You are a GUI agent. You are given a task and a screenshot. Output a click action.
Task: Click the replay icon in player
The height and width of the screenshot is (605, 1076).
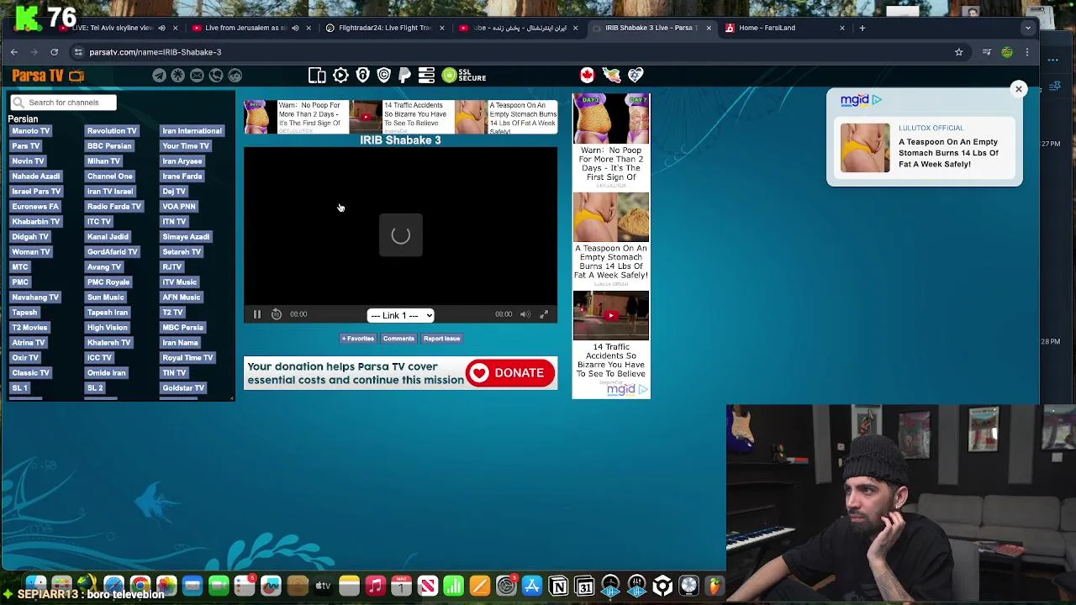(x=277, y=314)
